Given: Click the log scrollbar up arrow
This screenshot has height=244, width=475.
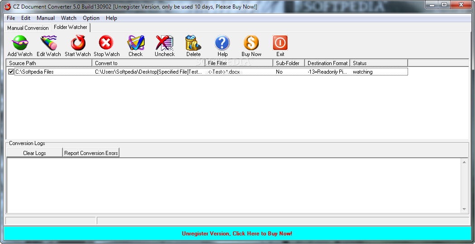Looking at the screenshot, I should pyautogui.click(x=464, y=163).
